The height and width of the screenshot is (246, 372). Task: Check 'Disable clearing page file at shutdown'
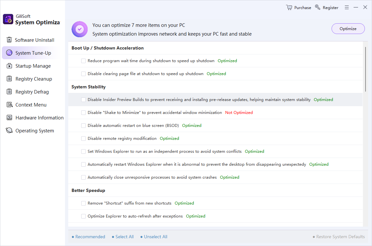[x=83, y=74]
